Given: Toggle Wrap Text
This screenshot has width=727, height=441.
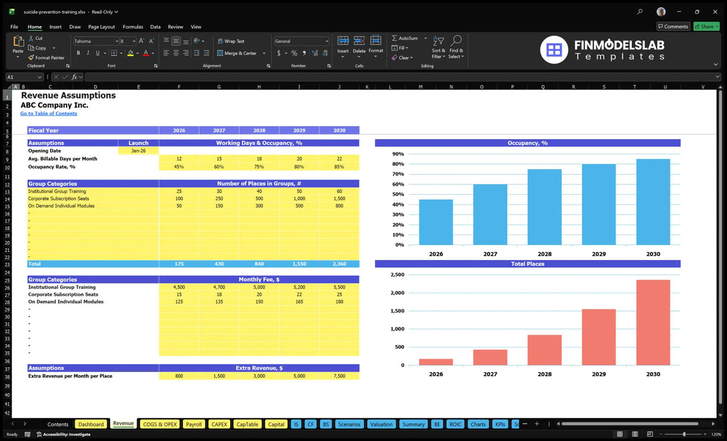Looking at the screenshot, I should pos(231,41).
